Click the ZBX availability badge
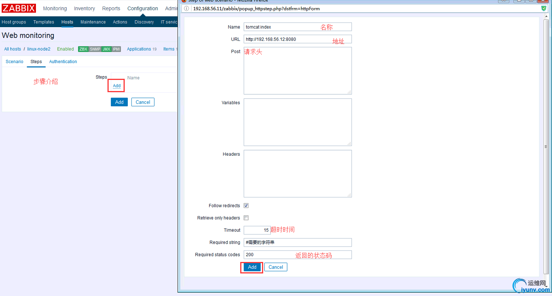Viewport: 552px width, 296px height. [83, 49]
